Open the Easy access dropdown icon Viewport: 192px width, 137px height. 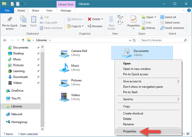pyautogui.click(x=120, y=22)
